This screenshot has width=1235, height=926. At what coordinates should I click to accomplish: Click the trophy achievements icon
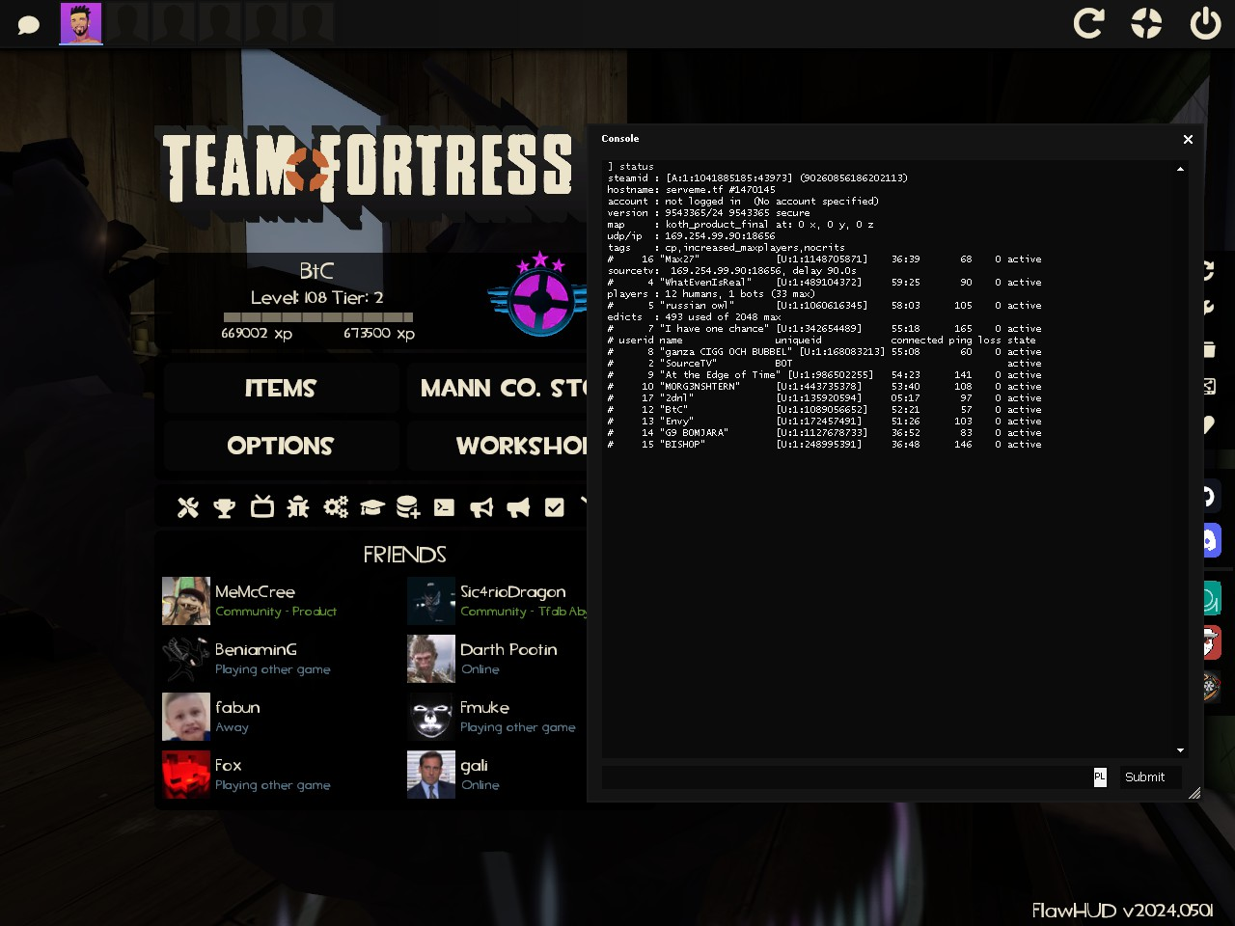pyautogui.click(x=225, y=507)
